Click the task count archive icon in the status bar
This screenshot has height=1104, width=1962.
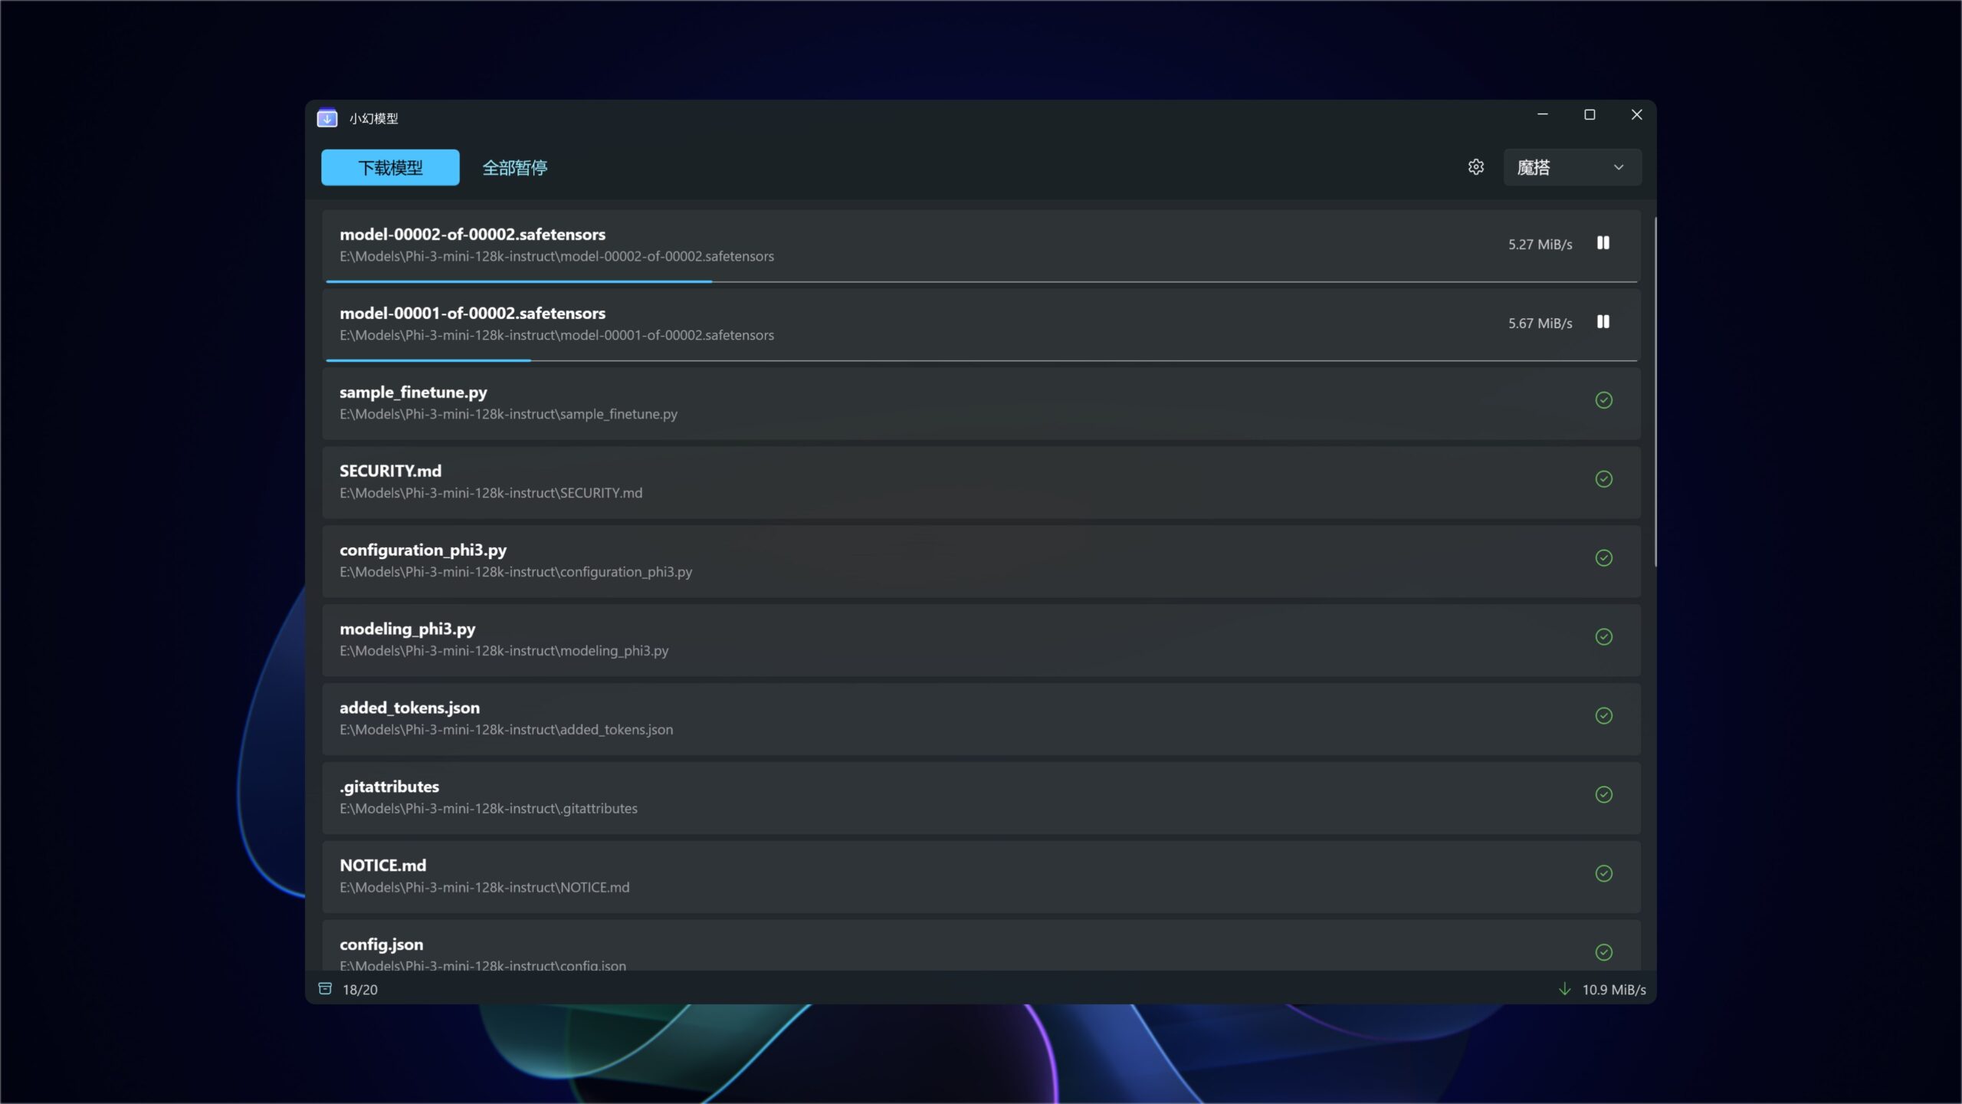(x=325, y=989)
